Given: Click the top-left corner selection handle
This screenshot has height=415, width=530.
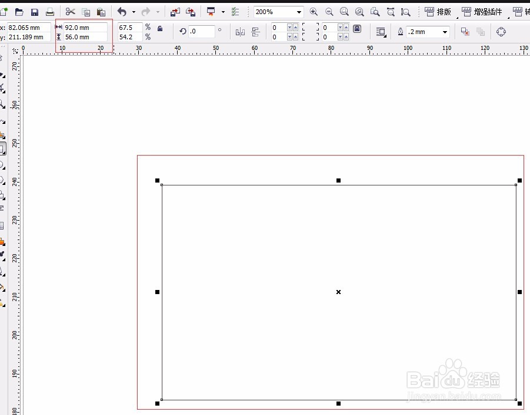Looking at the screenshot, I should coord(157,181).
